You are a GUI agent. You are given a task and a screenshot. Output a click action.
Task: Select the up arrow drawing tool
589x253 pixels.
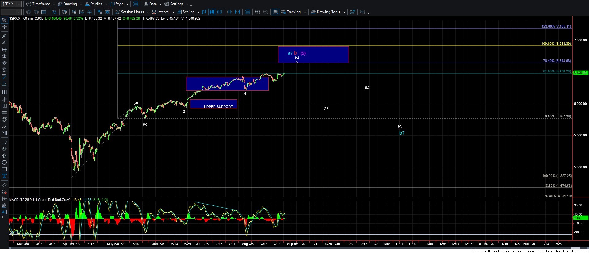(4, 155)
